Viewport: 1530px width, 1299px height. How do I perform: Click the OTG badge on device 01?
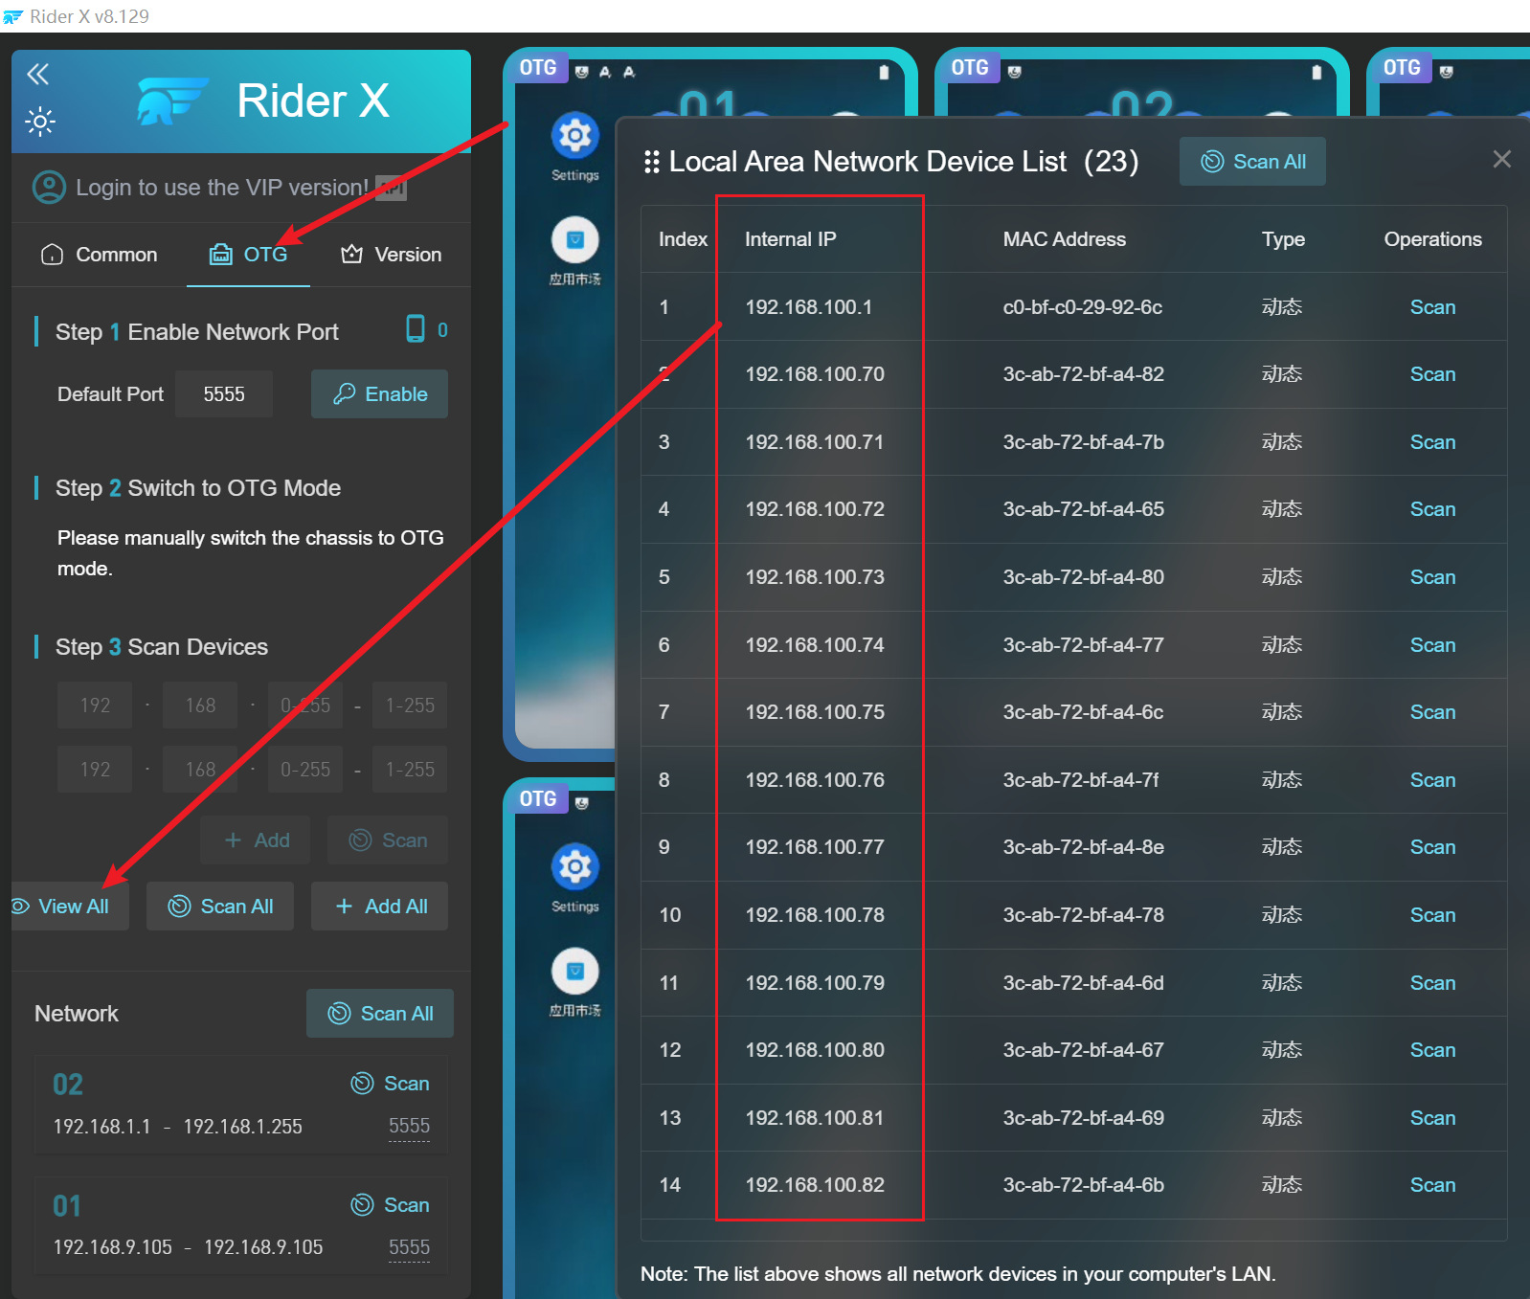click(537, 68)
